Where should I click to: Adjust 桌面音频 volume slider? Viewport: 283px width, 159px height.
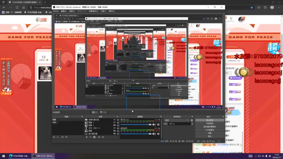pyautogui.click(x=136, y=134)
